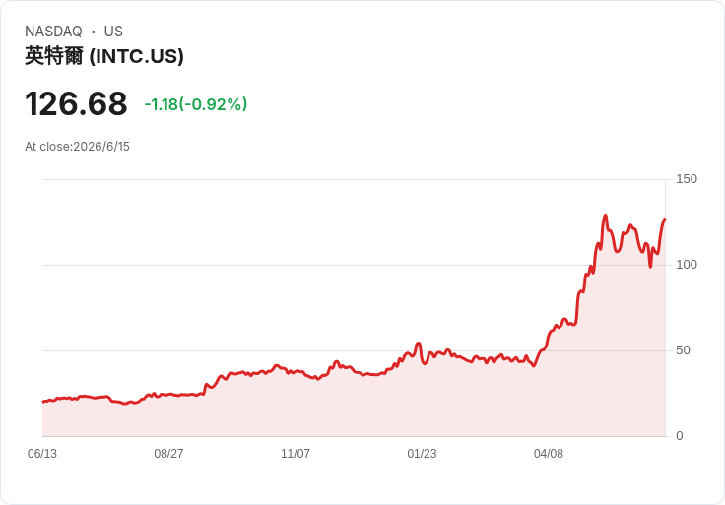
Task: Click the price spike near the 01/23 date
Action: (418, 344)
